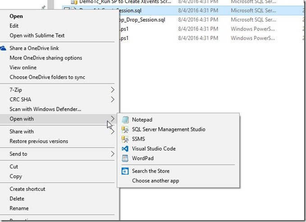Click the WordPad icon
Viewport: 306px width, 222px height.
(125, 158)
